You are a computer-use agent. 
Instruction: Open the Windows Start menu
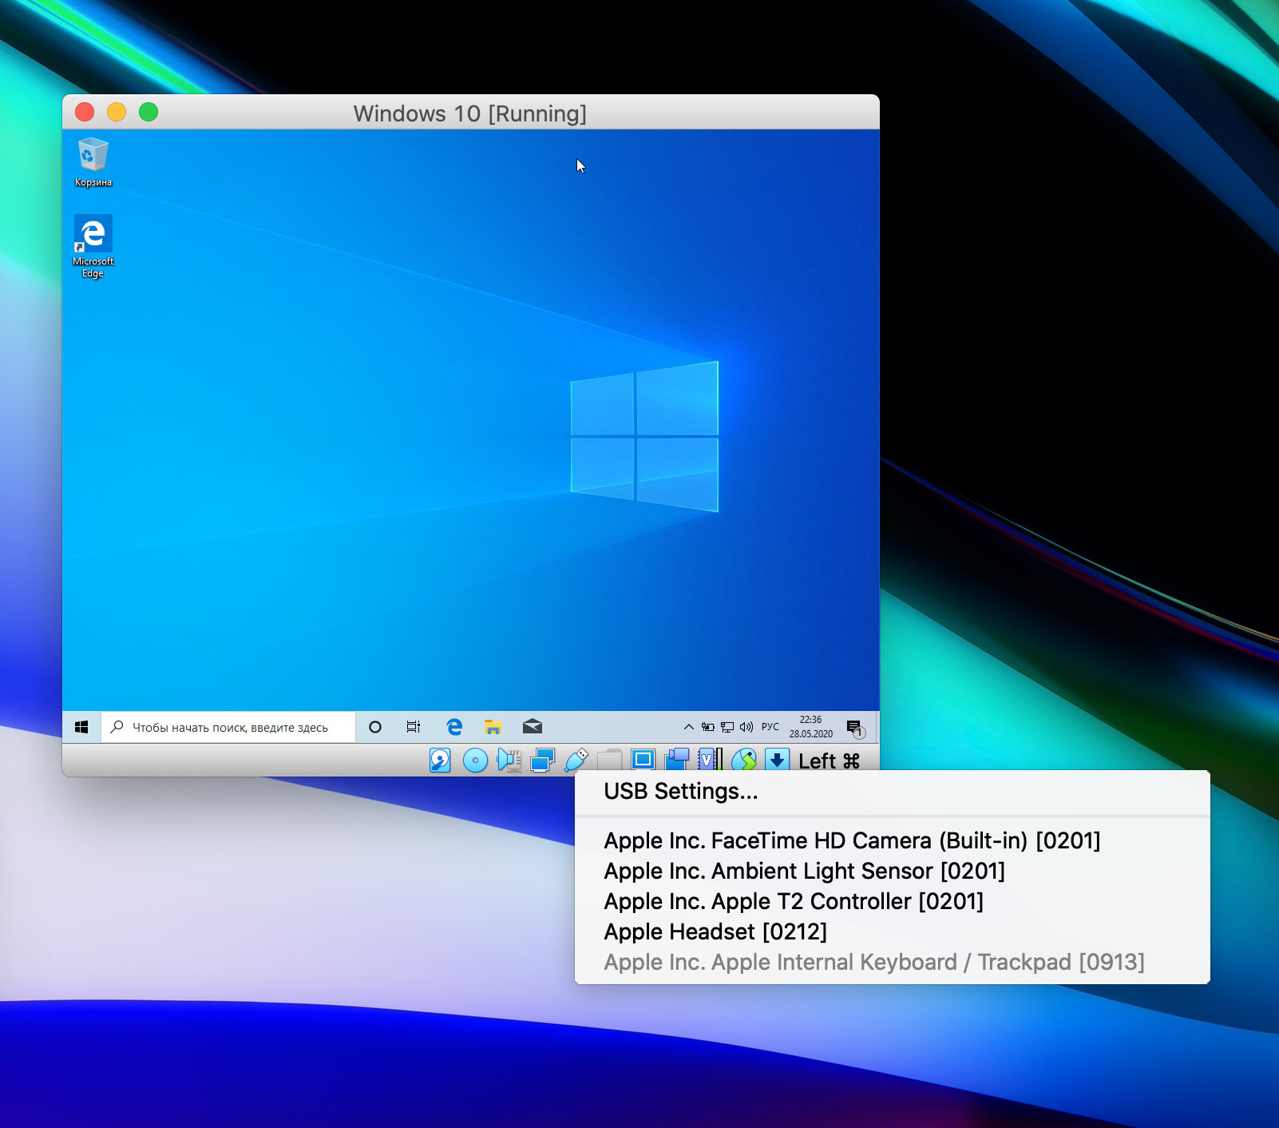point(81,727)
